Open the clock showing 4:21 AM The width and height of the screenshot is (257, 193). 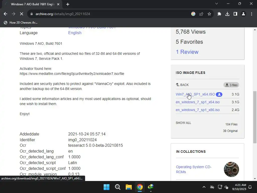click(239, 187)
